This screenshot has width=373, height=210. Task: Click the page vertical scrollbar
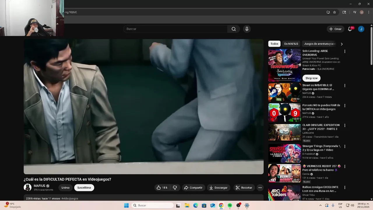(x=371, y=46)
